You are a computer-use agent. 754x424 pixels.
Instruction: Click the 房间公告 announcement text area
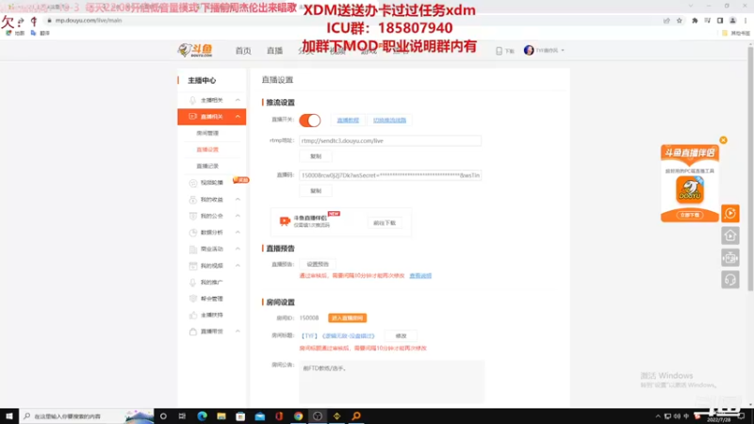coord(391,382)
